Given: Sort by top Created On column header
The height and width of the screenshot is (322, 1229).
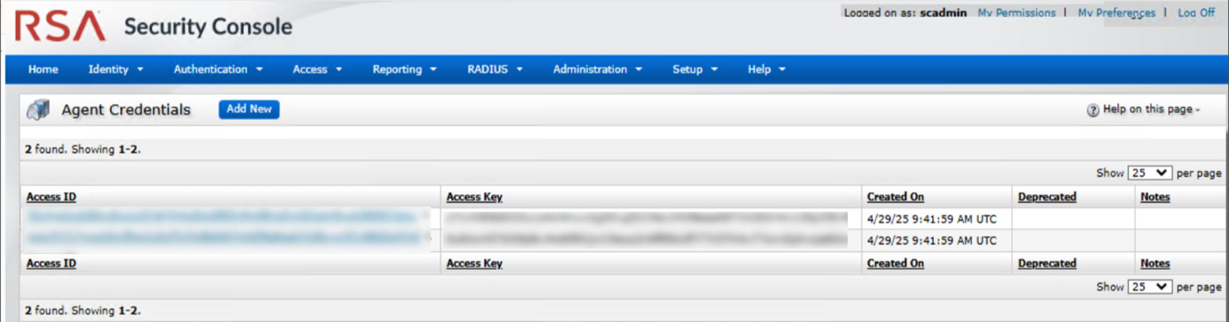Looking at the screenshot, I should [x=895, y=197].
